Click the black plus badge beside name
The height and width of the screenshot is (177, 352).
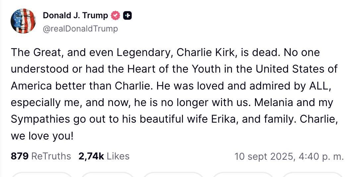127,15
